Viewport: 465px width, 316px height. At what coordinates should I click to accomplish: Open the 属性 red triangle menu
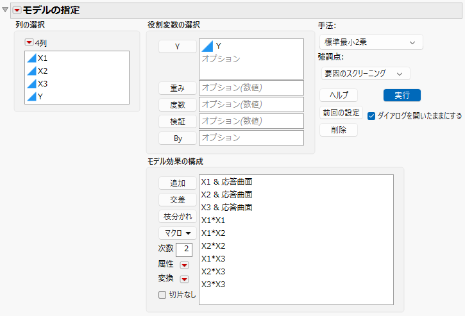coord(185,265)
